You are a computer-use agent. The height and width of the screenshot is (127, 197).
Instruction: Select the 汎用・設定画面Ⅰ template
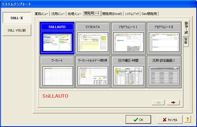164,72
